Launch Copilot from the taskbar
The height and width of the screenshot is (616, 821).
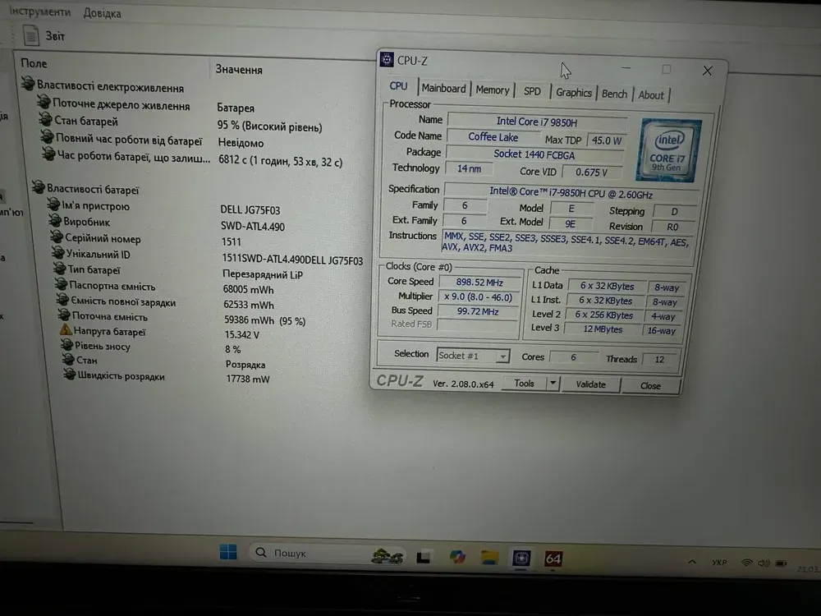click(457, 557)
